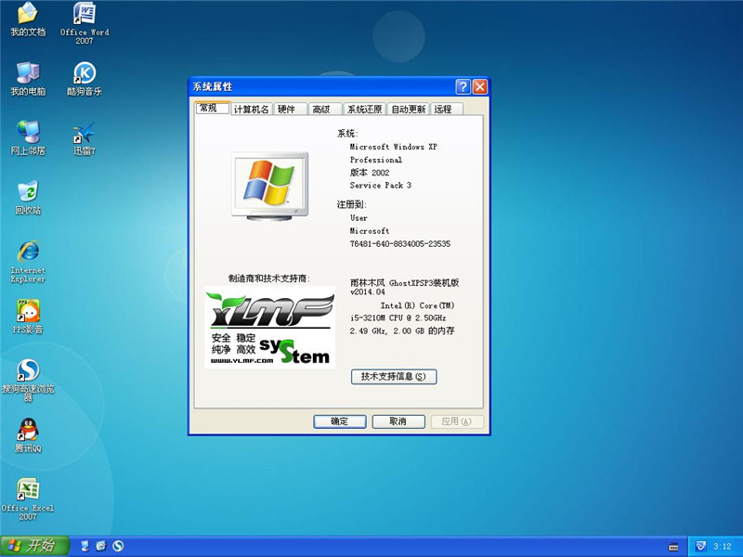Click the version text "v2014.04"
Image resolution: width=743 pixels, height=557 pixels.
(x=367, y=291)
